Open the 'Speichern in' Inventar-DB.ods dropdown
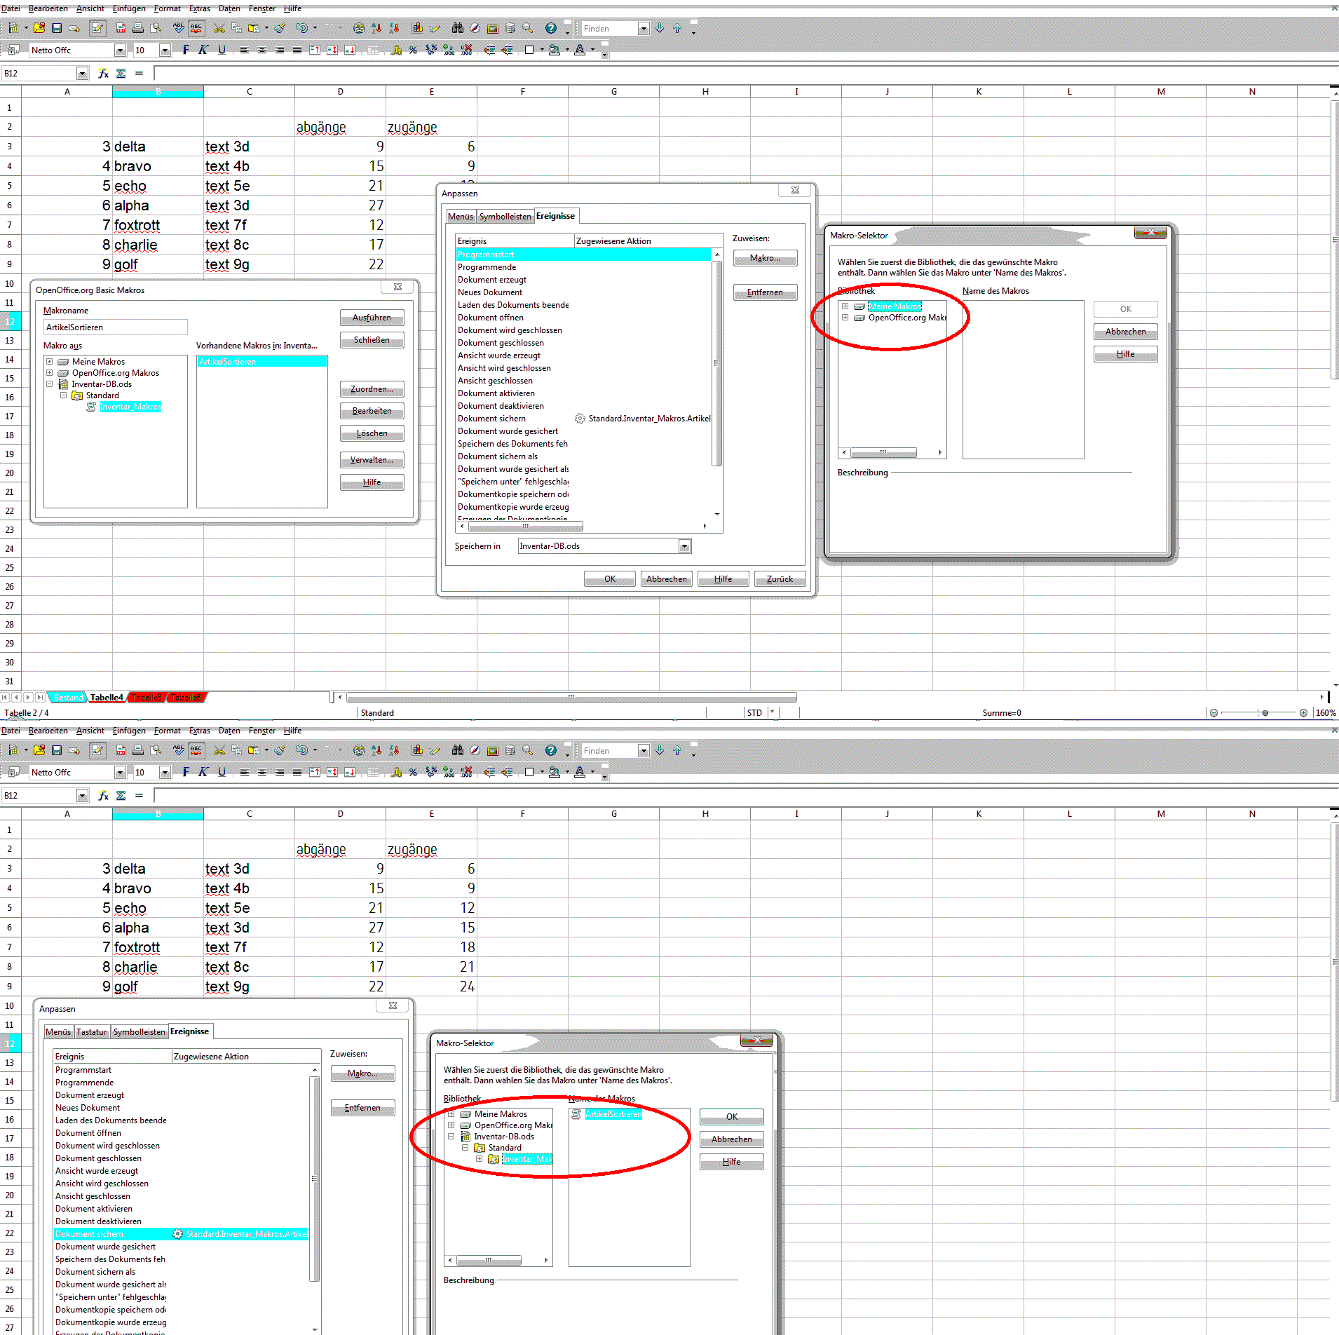 pos(684,546)
